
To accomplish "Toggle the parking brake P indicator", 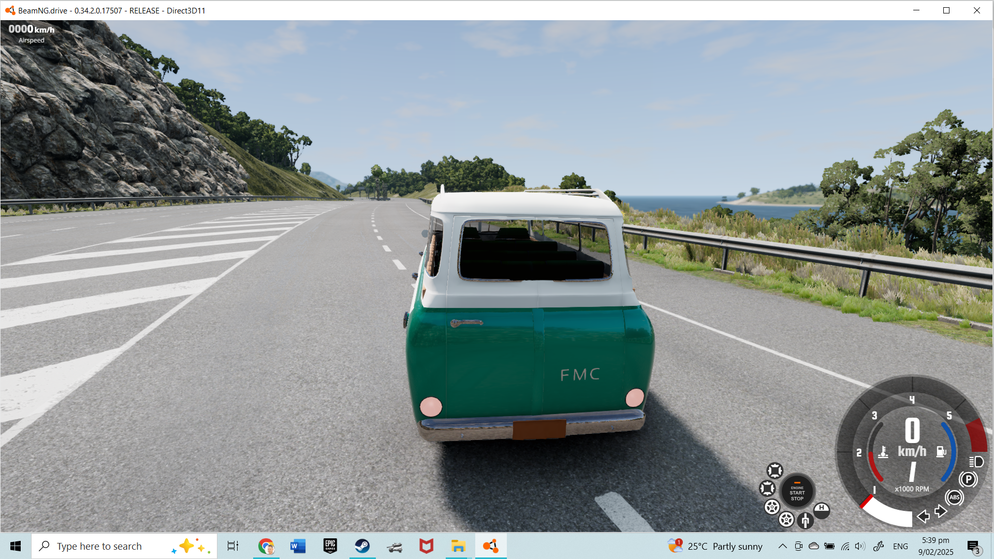I will (968, 479).
